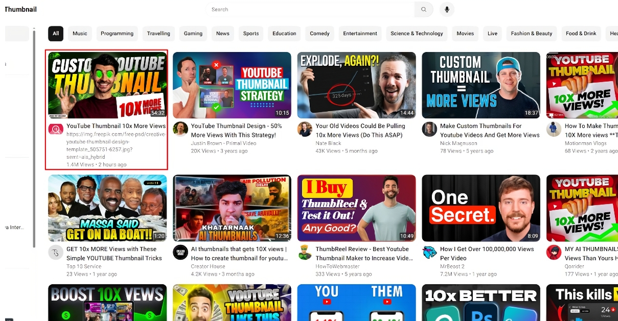
Task: Open Top 10 Service channel avatar
Action: pos(55,253)
